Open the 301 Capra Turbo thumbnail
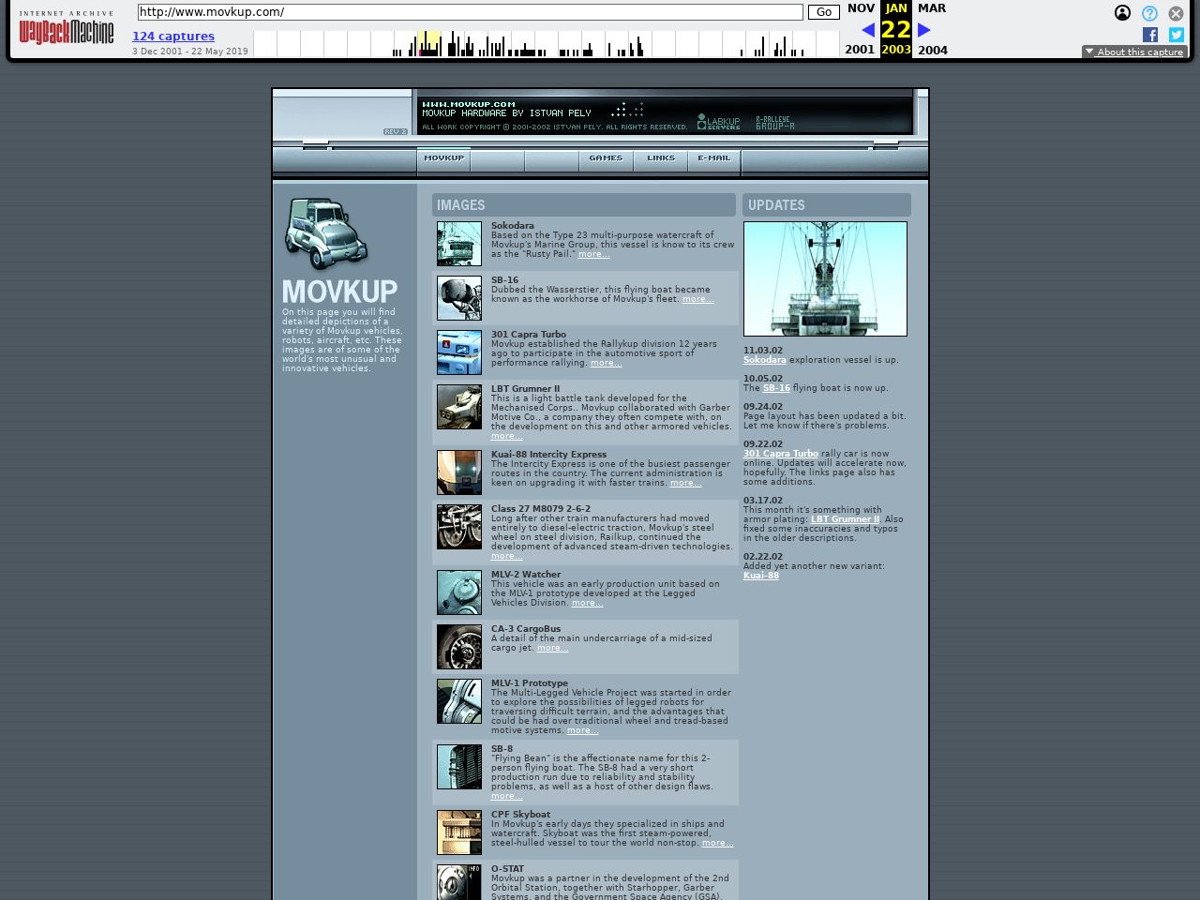The image size is (1200, 900). point(459,352)
